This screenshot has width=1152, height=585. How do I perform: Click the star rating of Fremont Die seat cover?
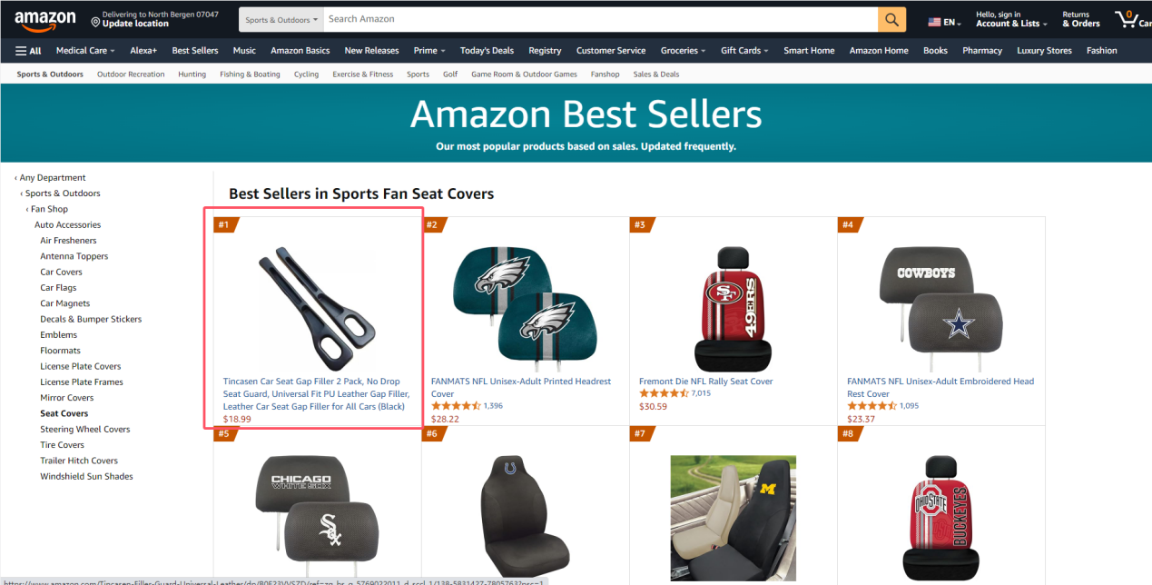[664, 393]
